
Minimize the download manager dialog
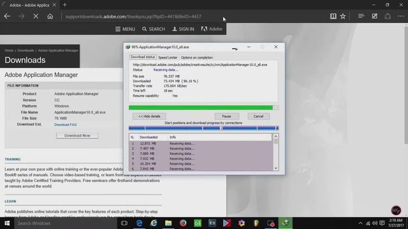pos(249,47)
